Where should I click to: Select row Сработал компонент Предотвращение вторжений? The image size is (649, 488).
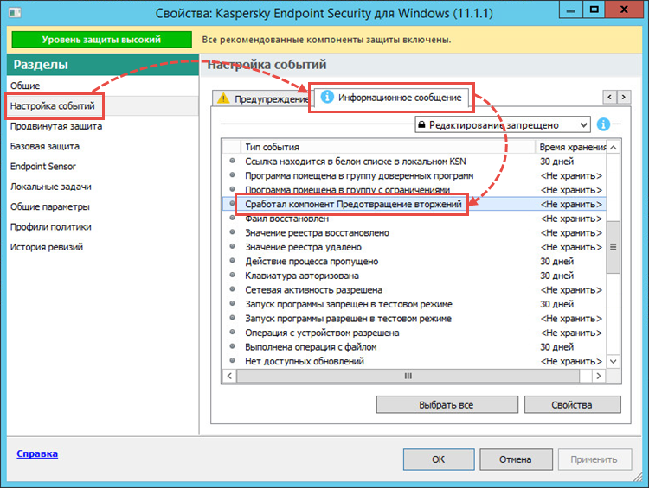[x=414, y=204]
